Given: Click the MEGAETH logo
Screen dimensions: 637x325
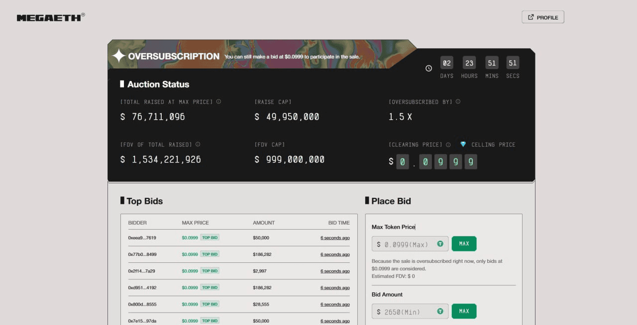Looking at the screenshot, I should coord(51,17).
